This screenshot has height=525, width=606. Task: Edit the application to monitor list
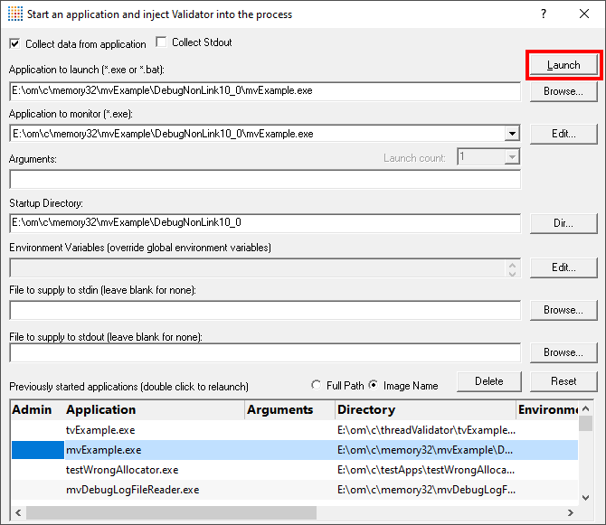click(563, 134)
